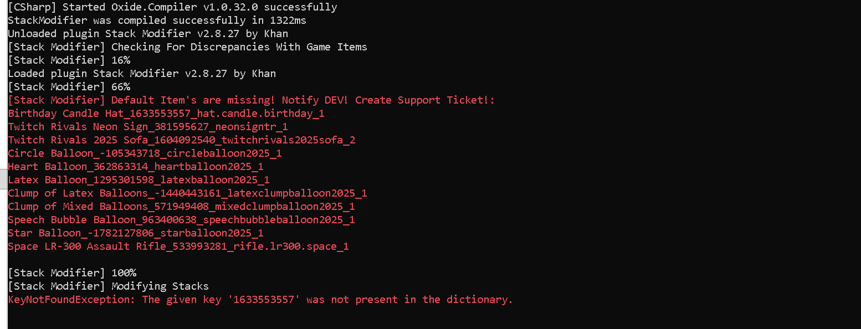
Task: Click the Unloaded plugin Stack Modifier line
Action: click(148, 34)
